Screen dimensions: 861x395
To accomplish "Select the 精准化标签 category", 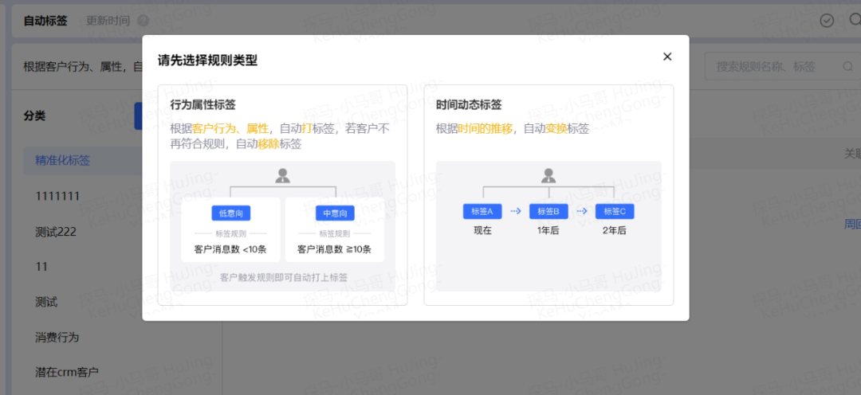I will (63, 160).
